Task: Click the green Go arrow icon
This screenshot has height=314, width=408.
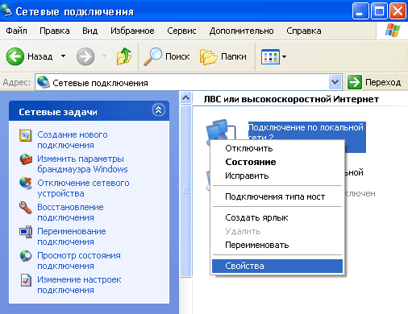Action: [x=354, y=82]
